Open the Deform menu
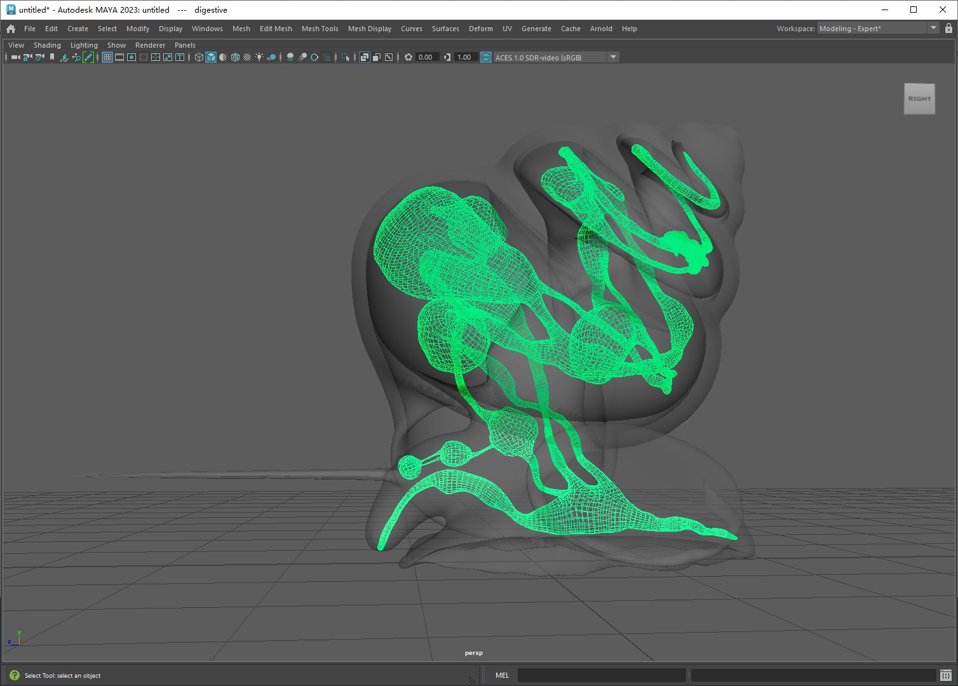Viewport: 958px width, 686px height. (x=481, y=29)
